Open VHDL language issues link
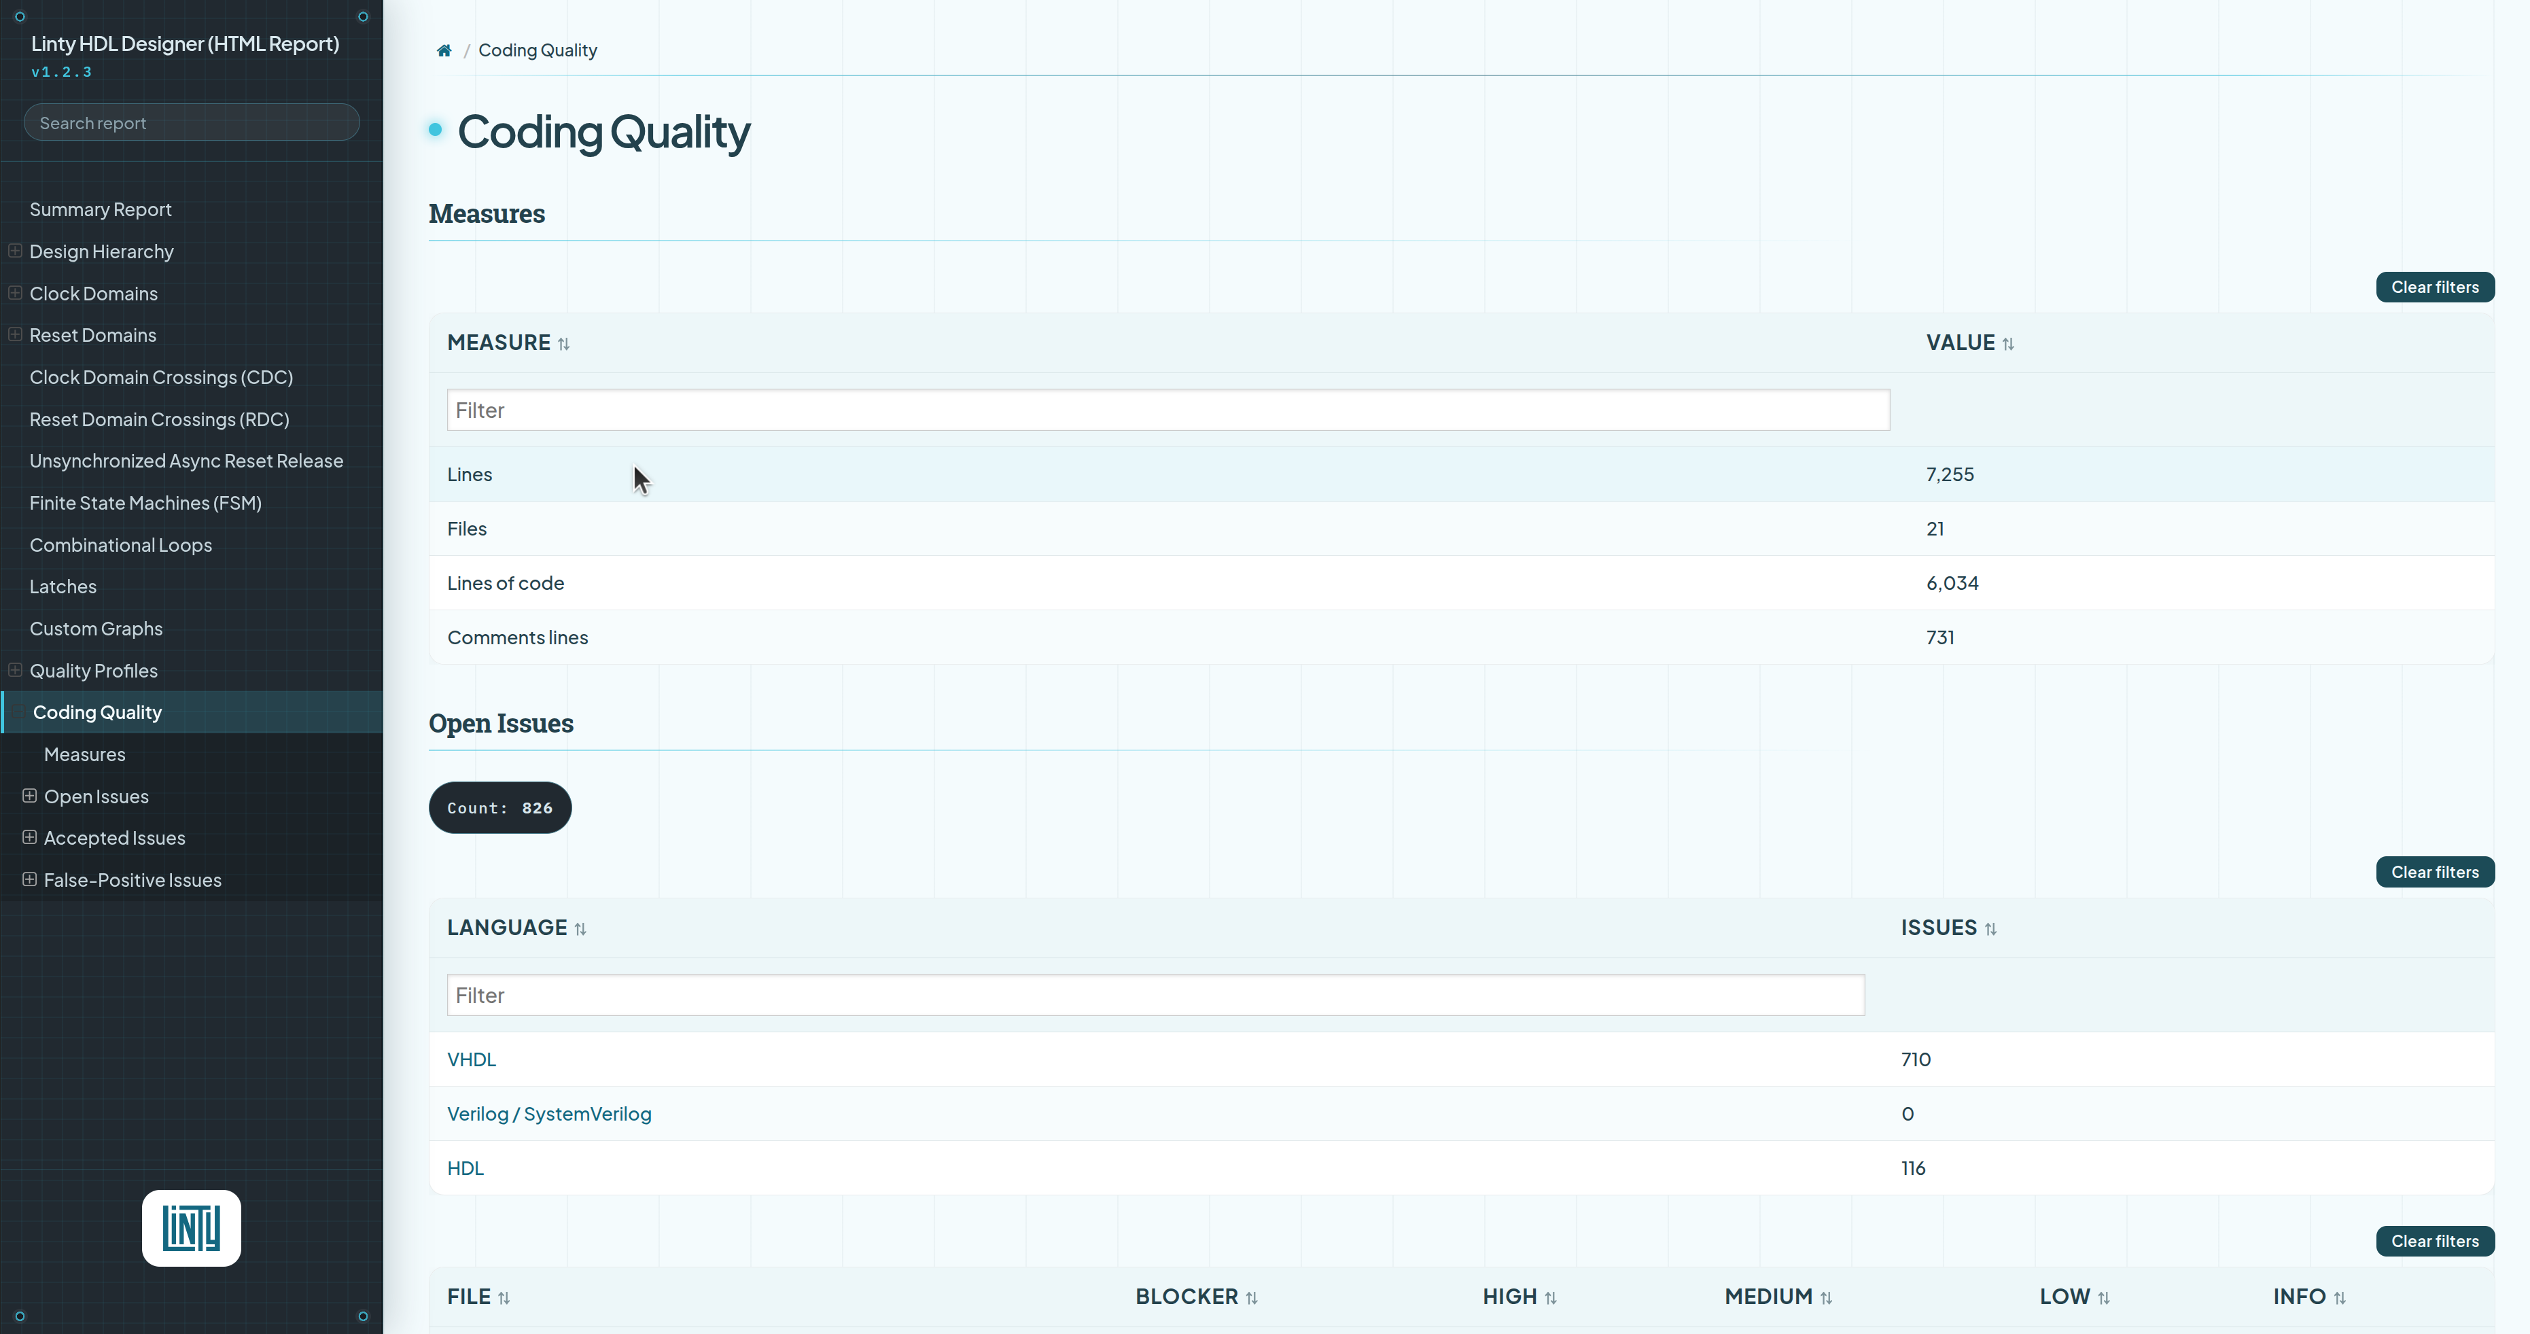2530x1334 pixels. coord(472,1059)
